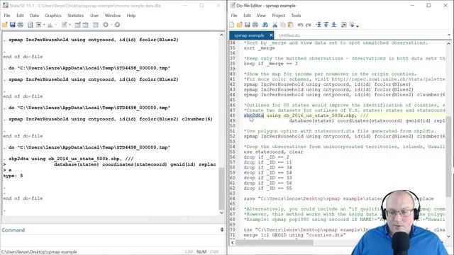The image size is (454, 255).
Task: Click line 38 'keep if _merge == 3'
Action: (270, 63)
